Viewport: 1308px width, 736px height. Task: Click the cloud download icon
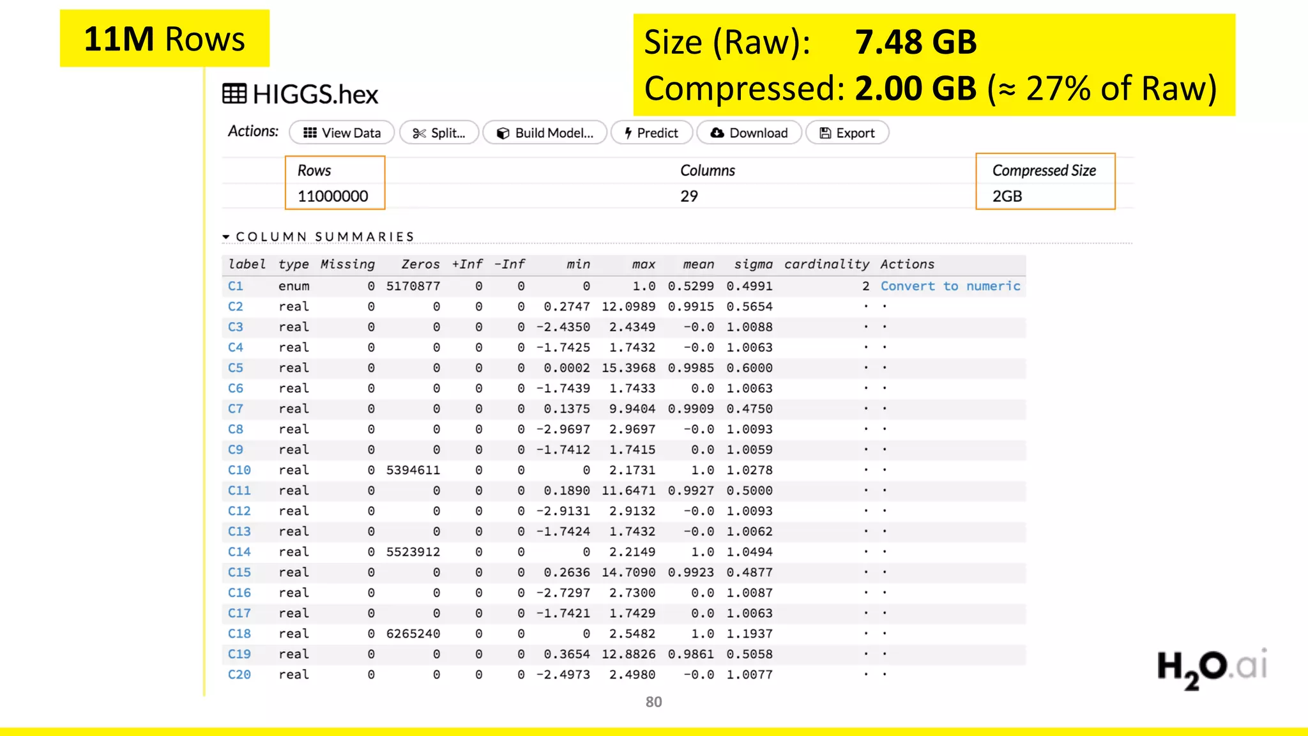pyautogui.click(x=717, y=133)
